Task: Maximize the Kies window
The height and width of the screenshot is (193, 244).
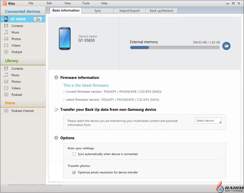Action: (233, 3)
